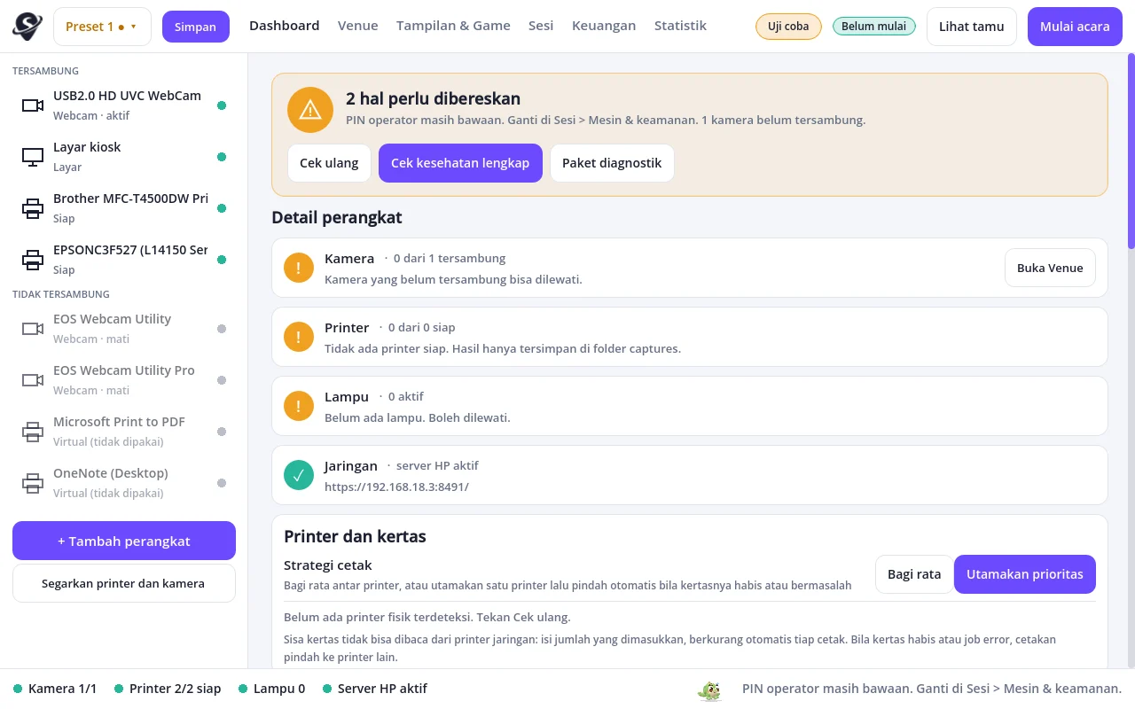Select the Bagi rata print strategy
Screen dimensions: 1135x709
[x=914, y=574]
